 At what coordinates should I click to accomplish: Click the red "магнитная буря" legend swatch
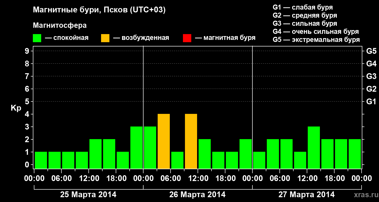point(187,38)
